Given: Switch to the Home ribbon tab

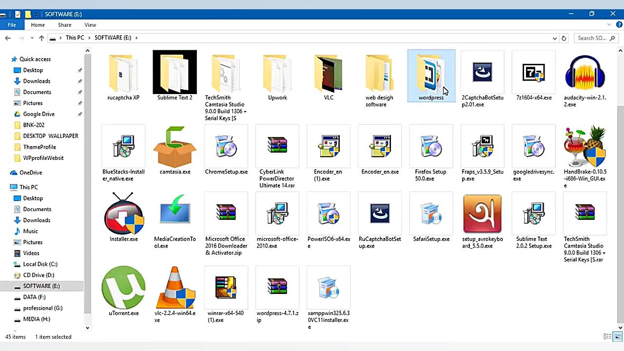Looking at the screenshot, I should point(38,25).
